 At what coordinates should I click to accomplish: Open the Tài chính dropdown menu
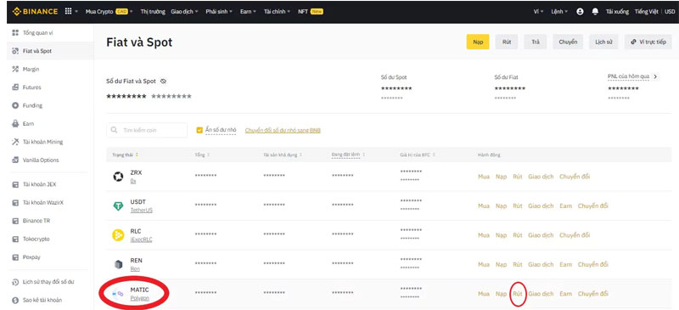[x=278, y=12]
